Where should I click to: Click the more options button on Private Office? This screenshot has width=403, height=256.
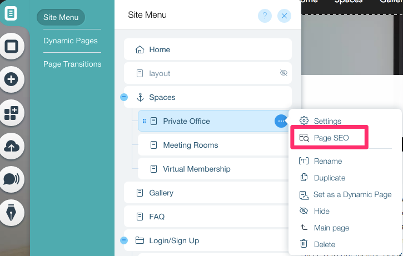pyautogui.click(x=281, y=121)
